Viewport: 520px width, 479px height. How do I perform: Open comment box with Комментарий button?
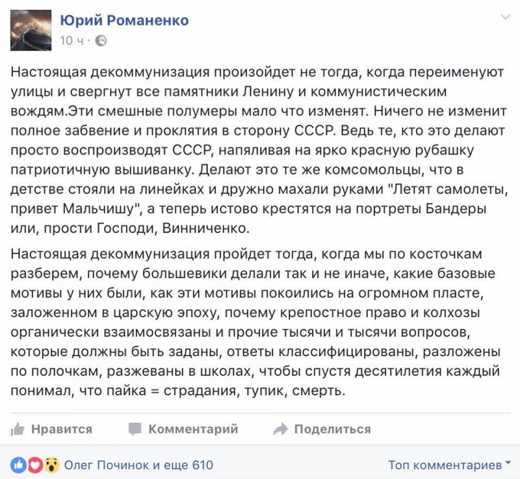[x=183, y=429]
